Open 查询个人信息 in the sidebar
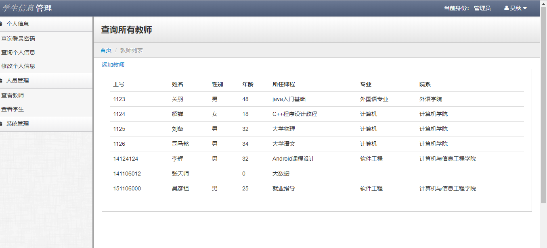547x248 pixels. pos(18,52)
